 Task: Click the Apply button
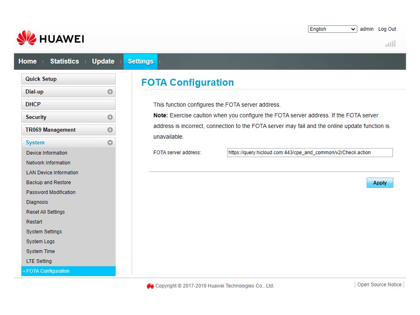pyautogui.click(x=380, y=183)
